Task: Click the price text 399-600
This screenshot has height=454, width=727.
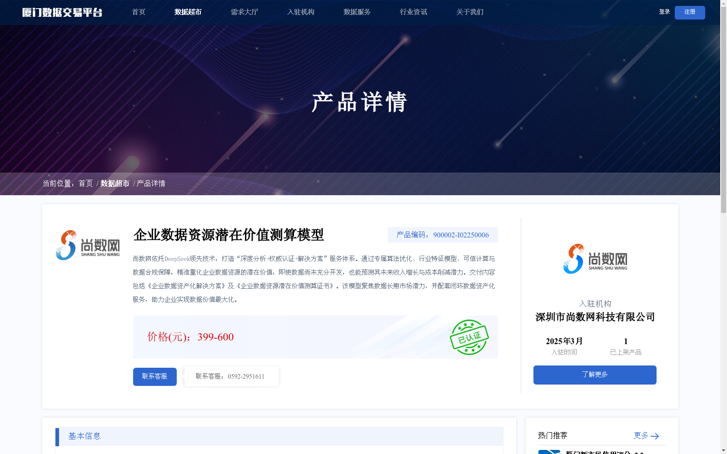Action: click(x=215, y=337)
